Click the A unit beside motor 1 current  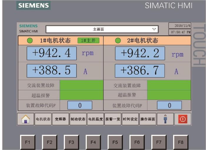[85, 71]
